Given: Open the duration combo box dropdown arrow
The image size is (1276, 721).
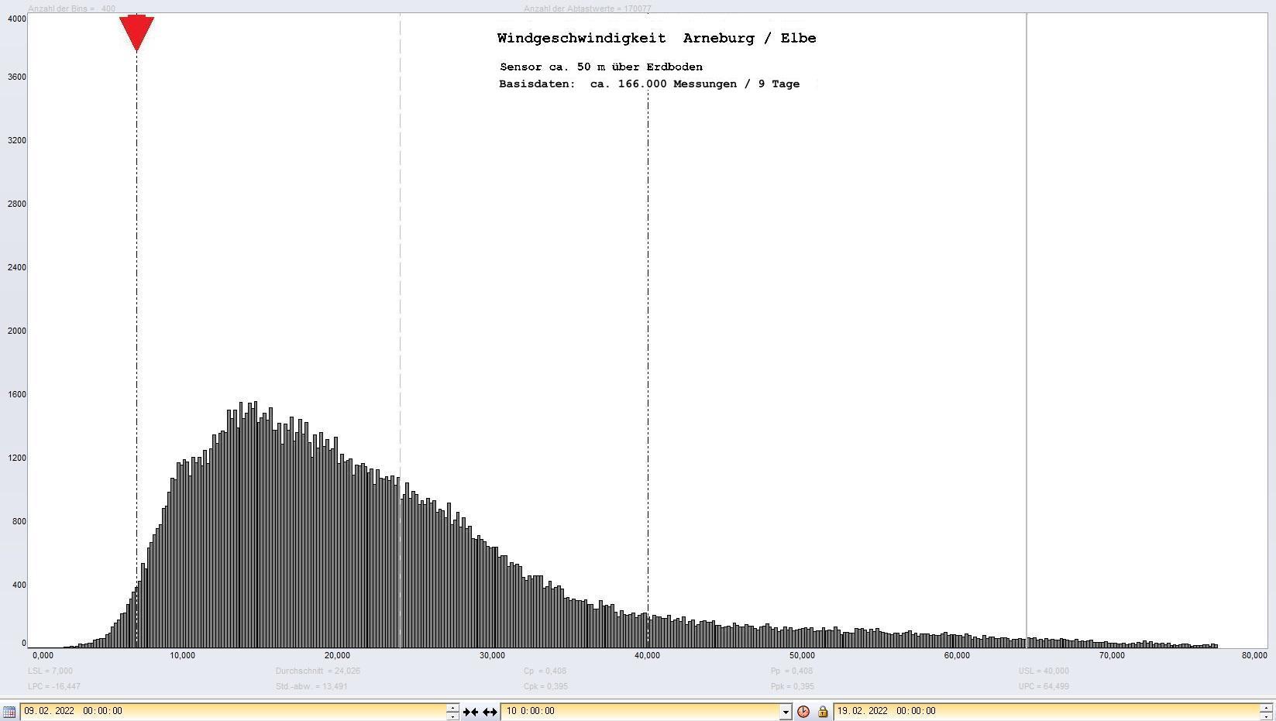Looking at the screenshot, I should pos(786,712).
